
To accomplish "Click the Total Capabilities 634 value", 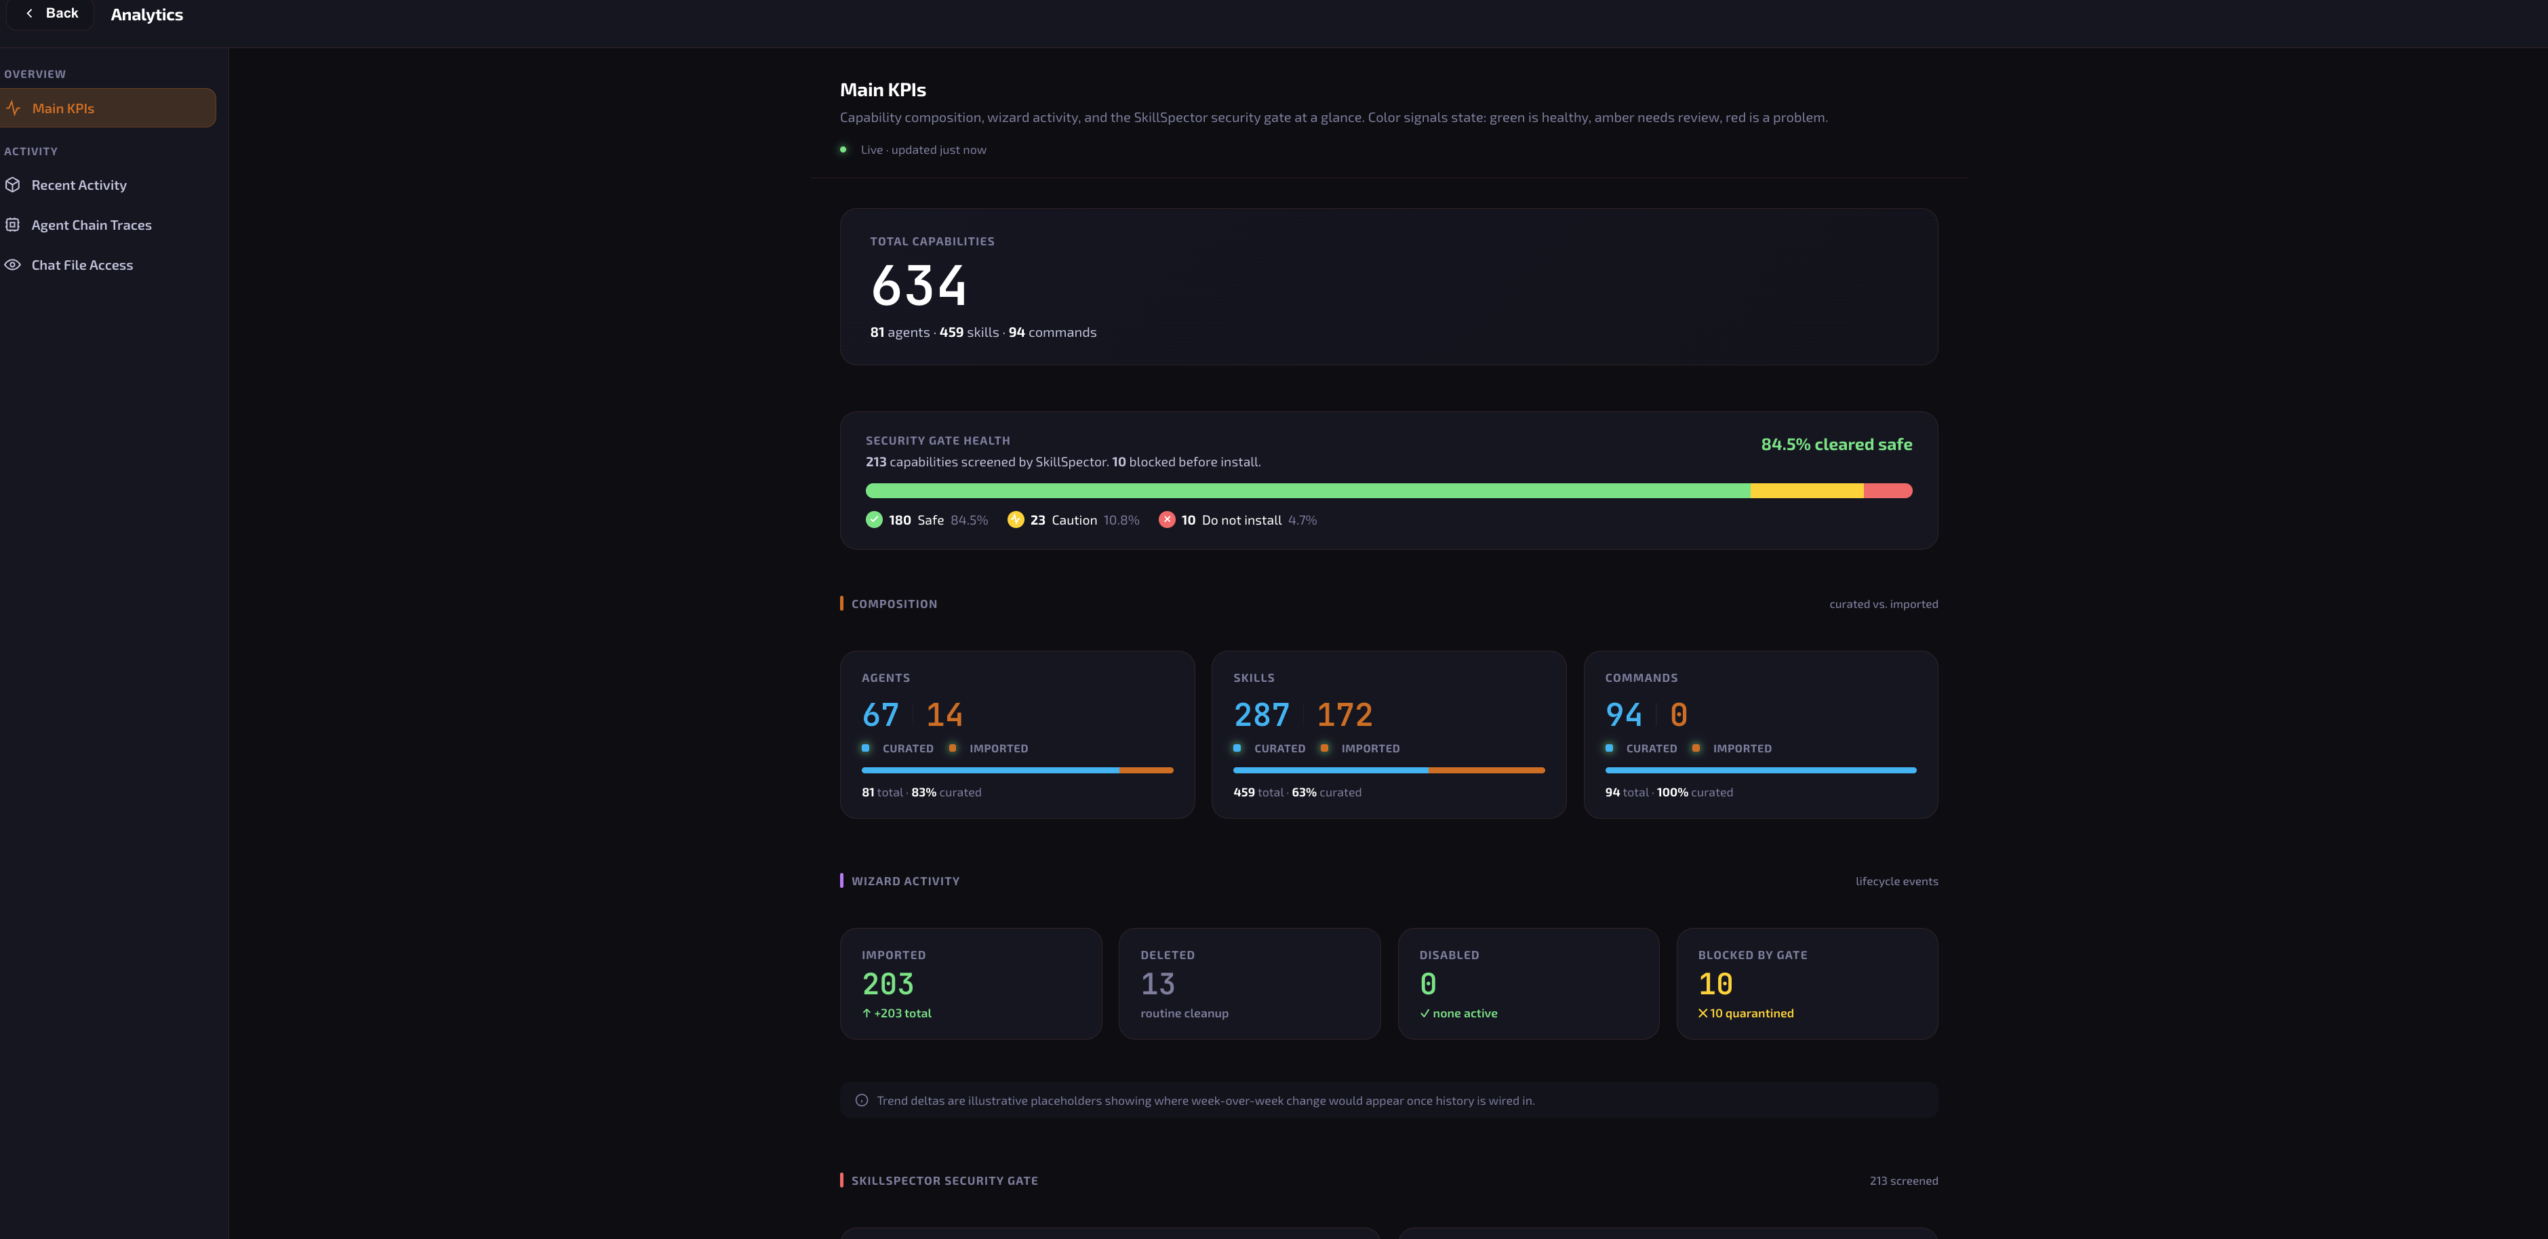I will tap(918, 286).
